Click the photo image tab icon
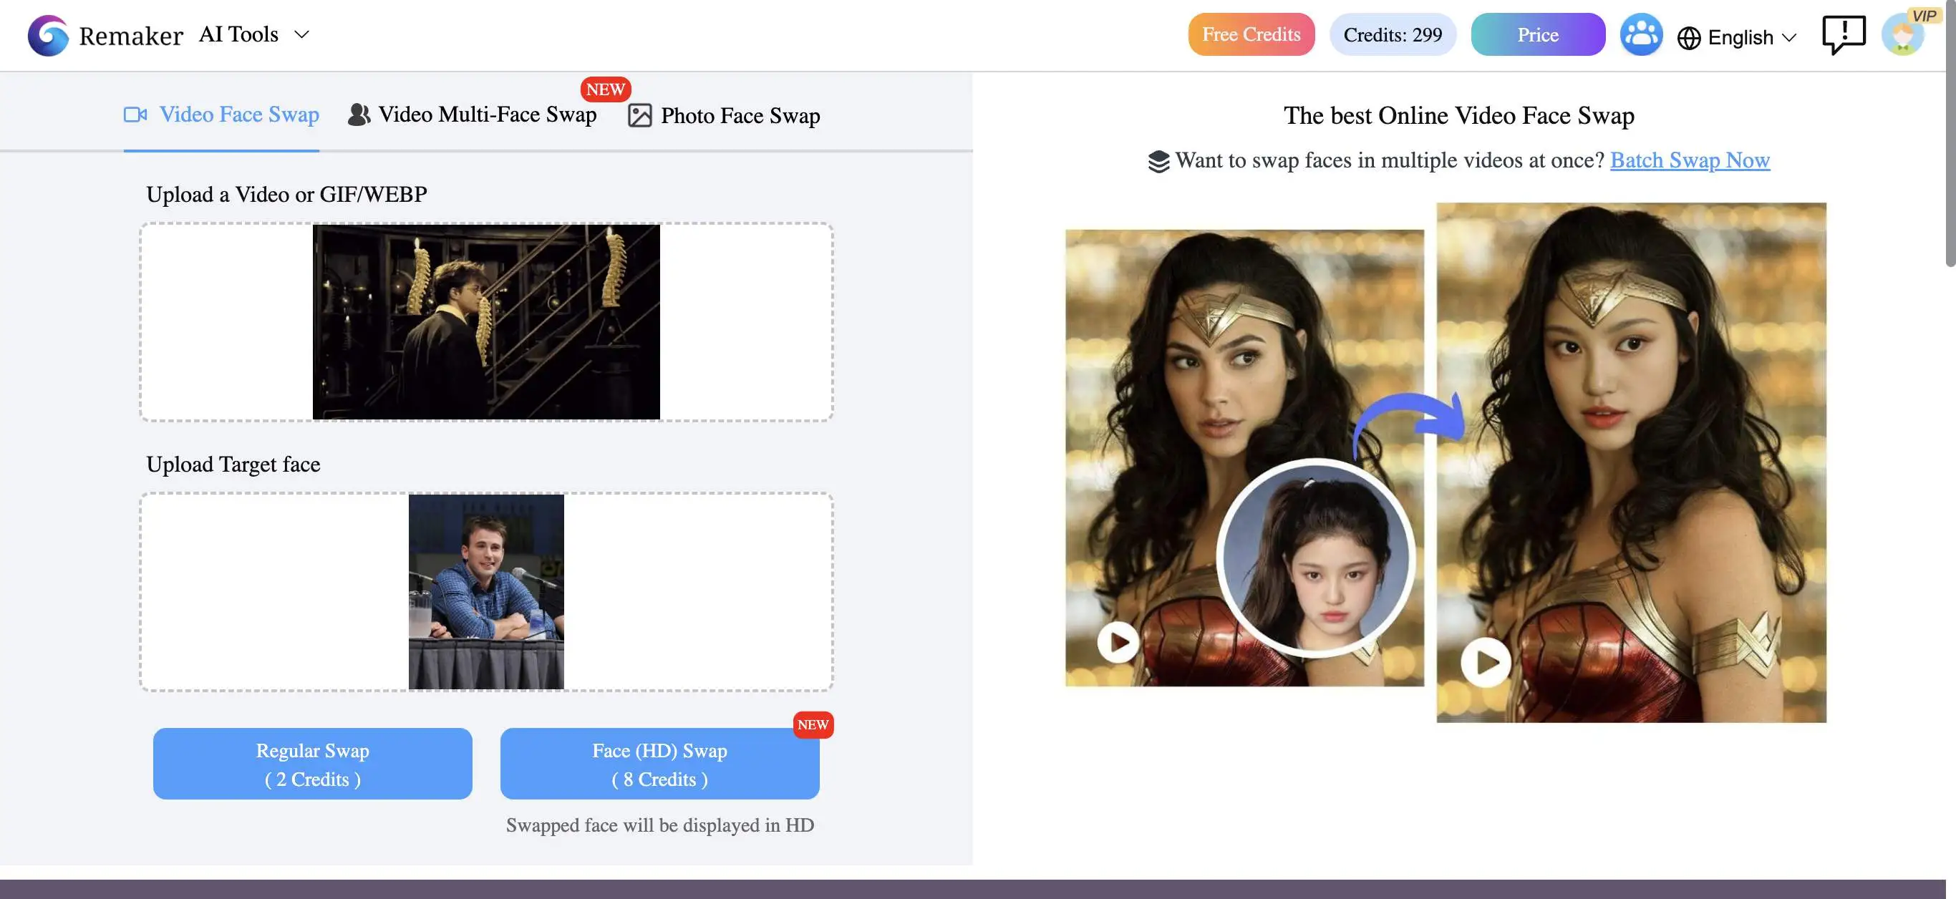1956x899 pixels. click(x=639, y=115)
